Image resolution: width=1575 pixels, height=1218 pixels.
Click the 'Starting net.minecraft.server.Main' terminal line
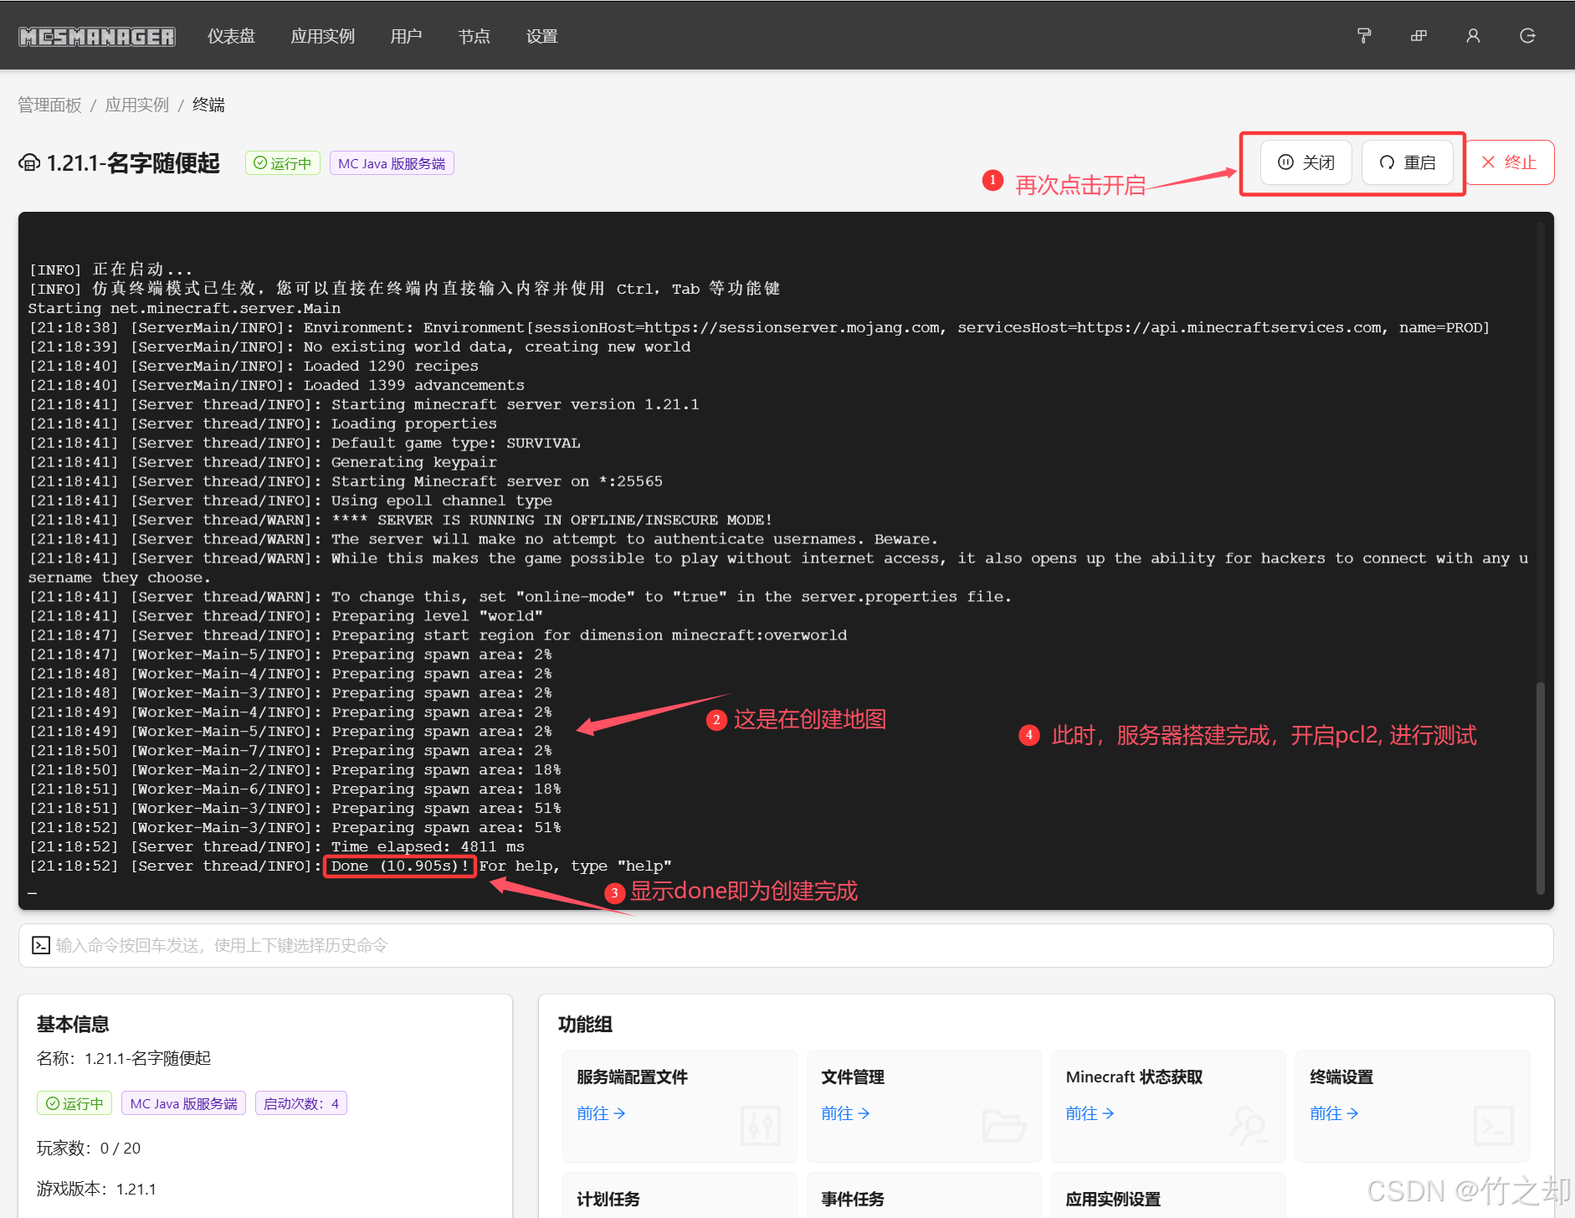pos(184,308)
